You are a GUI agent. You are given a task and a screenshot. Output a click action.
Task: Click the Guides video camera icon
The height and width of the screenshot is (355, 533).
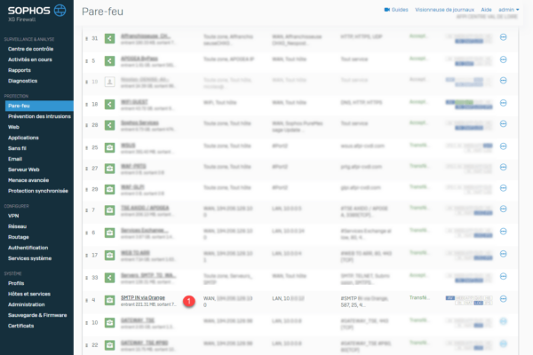point(386,10)
